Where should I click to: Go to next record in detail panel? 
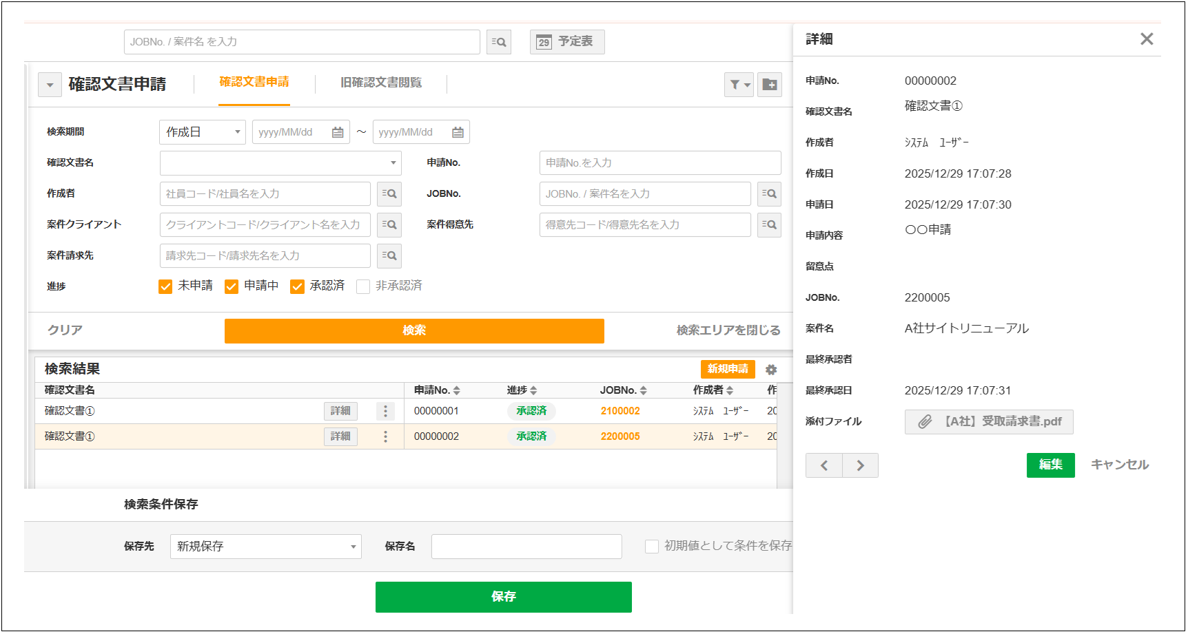[861, 466]
